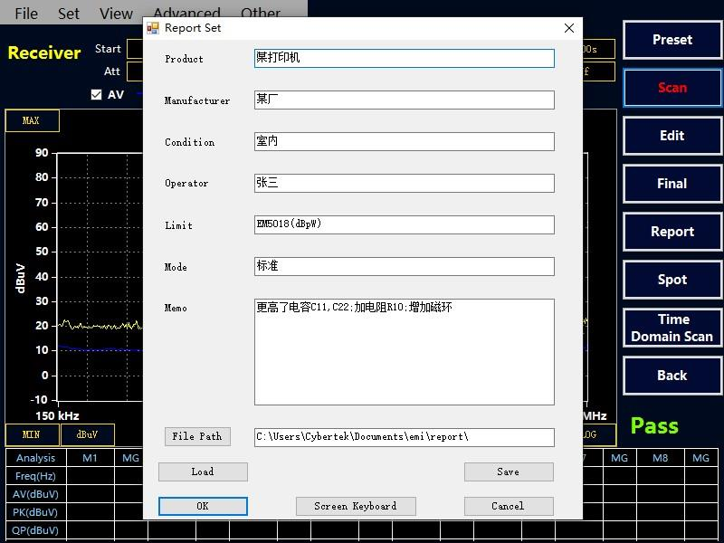Select the Manufacturer text field
724x543 pixels.
pos(404,100)
